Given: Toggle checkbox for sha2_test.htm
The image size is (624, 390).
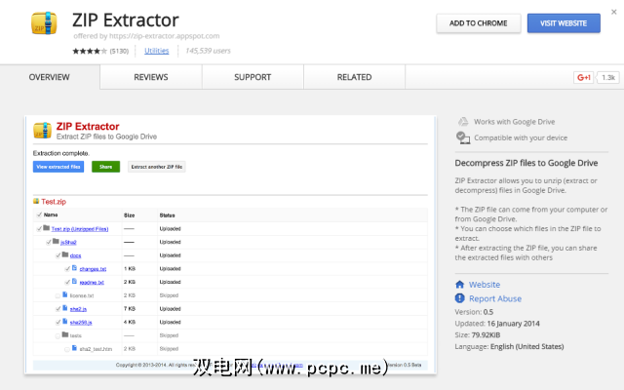Looking at the screenshot, I should tap(67, 349).
